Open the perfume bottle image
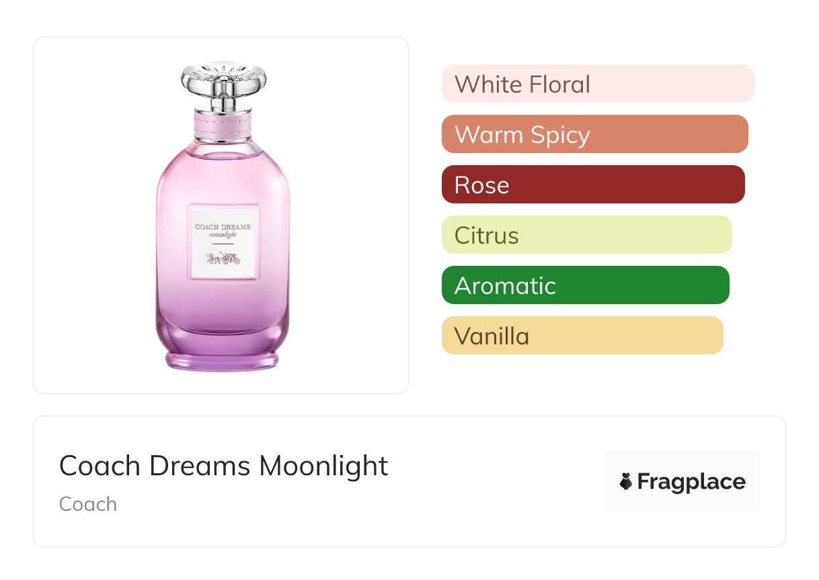This screenshot has width=819, height=580. 223,216
